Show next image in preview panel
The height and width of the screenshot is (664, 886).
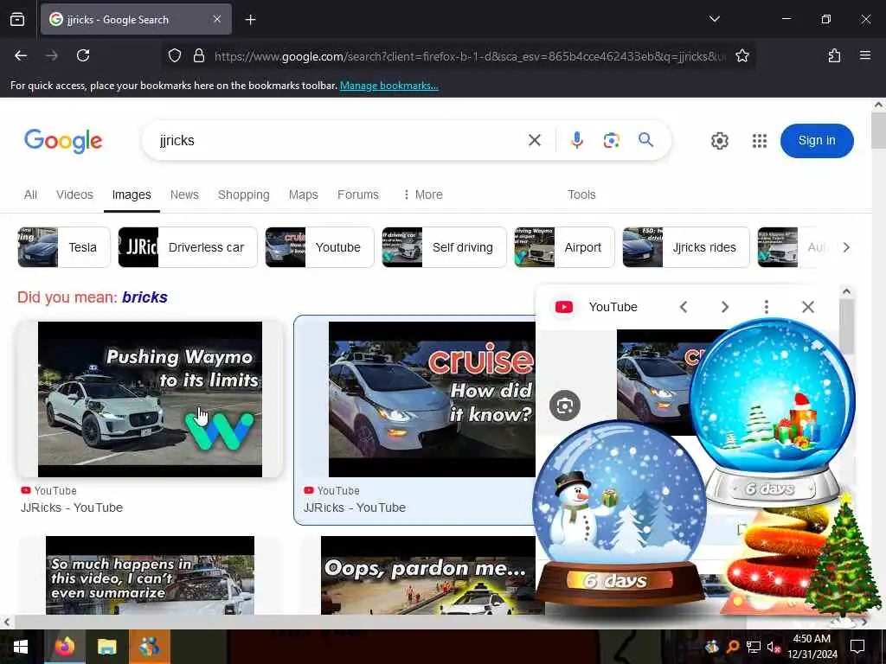tap(725, 307)
